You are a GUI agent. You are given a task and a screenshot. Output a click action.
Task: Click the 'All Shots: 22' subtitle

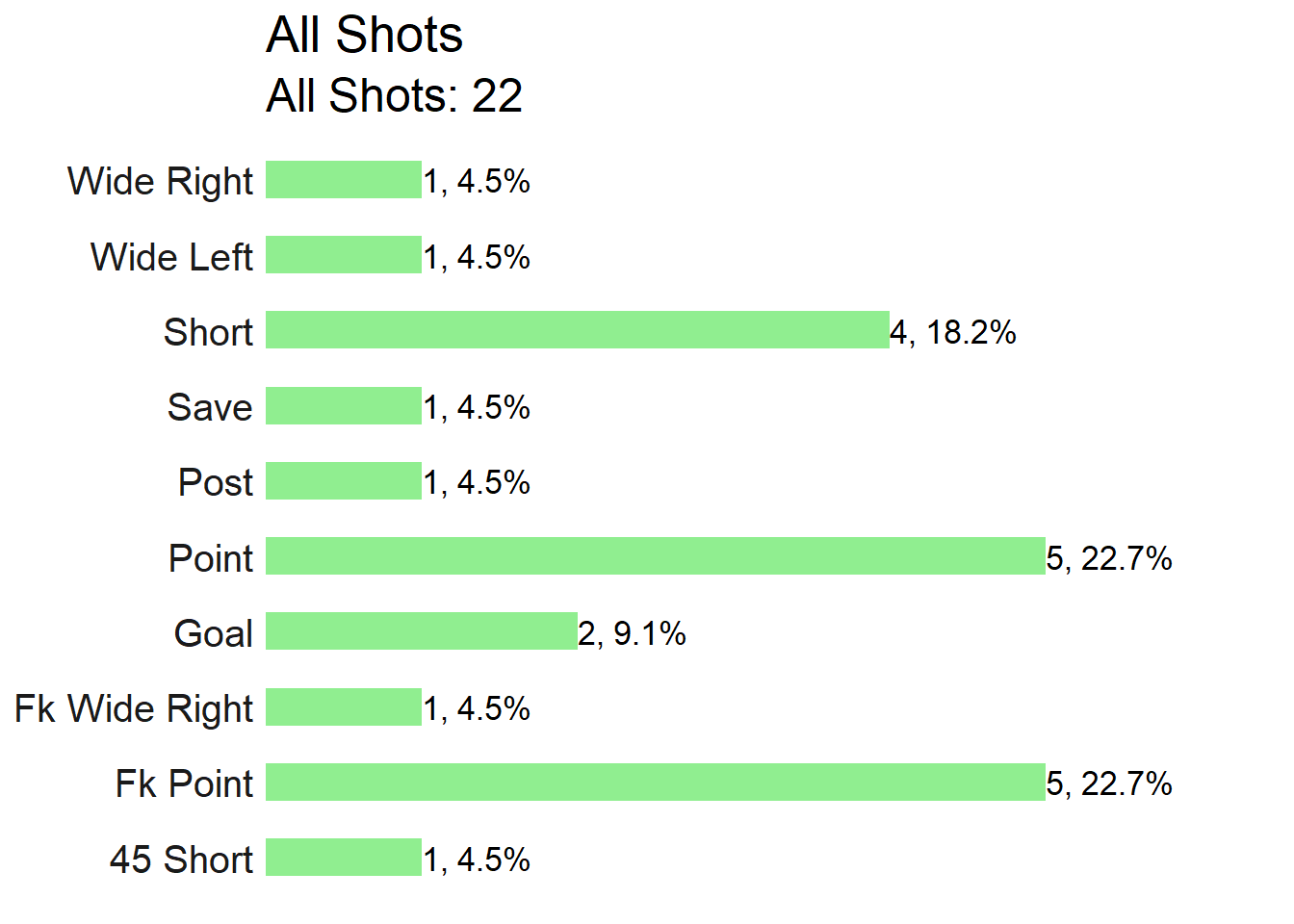click(x=395, y=96)
